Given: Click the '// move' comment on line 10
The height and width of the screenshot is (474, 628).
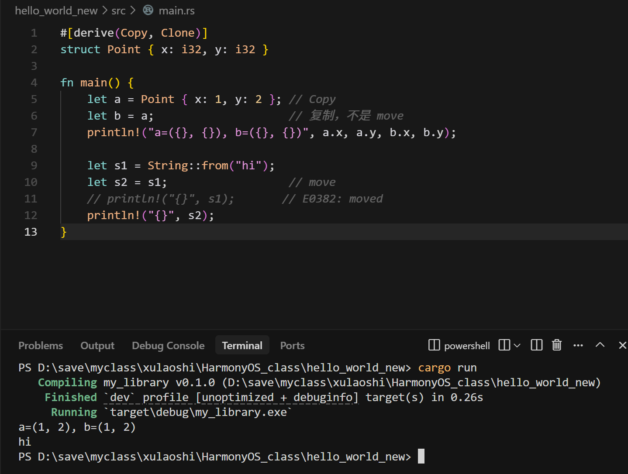Looking at the screenshot, I should pyautogui.click(x=312, y=182).
